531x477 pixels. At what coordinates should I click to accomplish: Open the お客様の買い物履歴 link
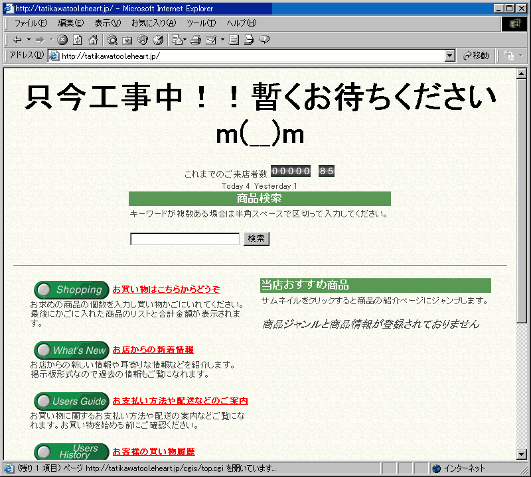click(154, 452)
